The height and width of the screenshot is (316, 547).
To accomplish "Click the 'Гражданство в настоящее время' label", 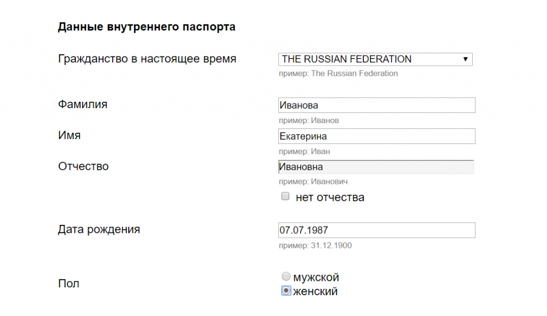I will pyautogui.click(x=147, y=59).
